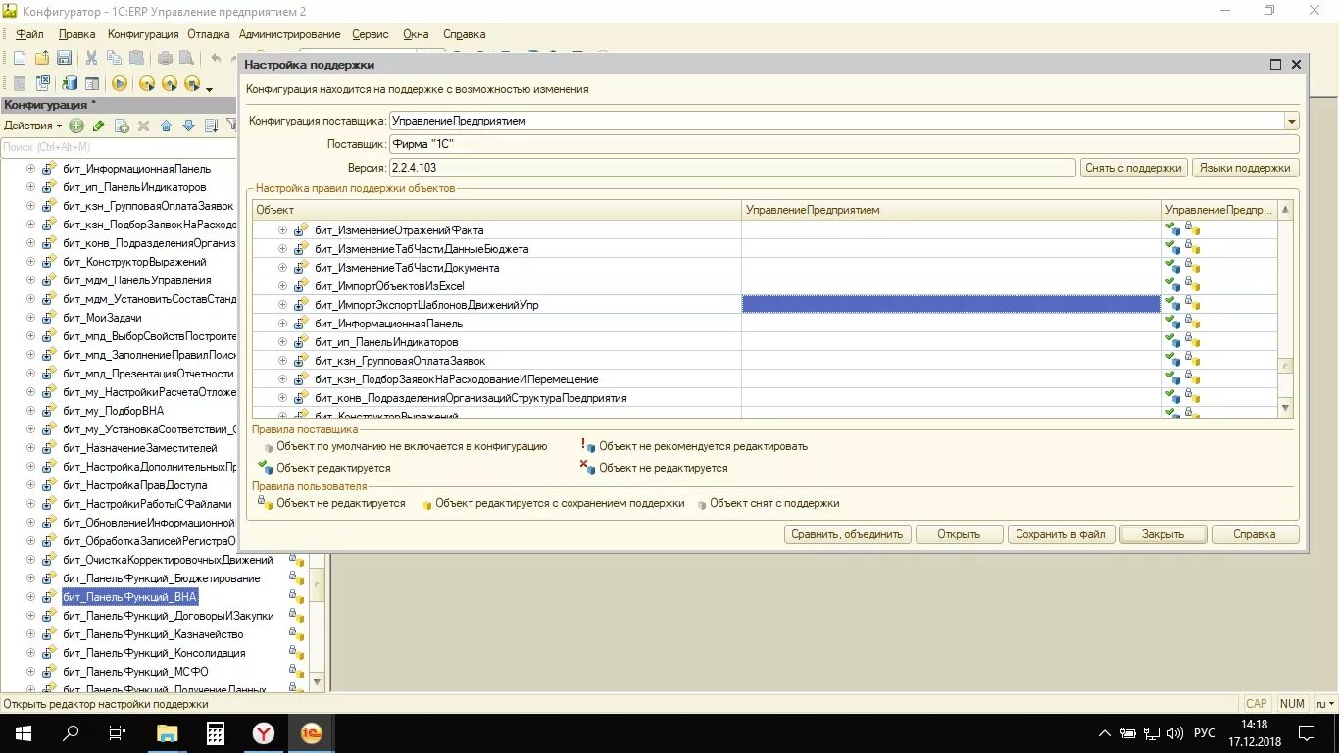Image resolution: width=1339 pixels, height=753 pixels.
Task: Open the Файл menu
Action: click(x=29, y=34)
